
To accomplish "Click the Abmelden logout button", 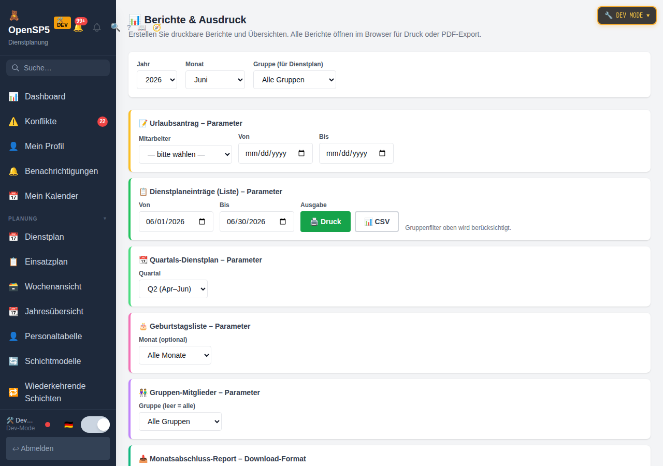I will (58, 448).
